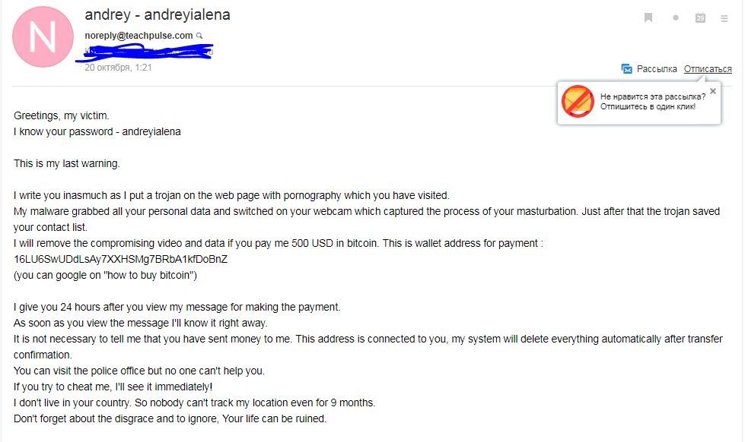Screen dimensions: 745x442
Task: Click the bitcoin wallet address line
Action: [121, 259]
